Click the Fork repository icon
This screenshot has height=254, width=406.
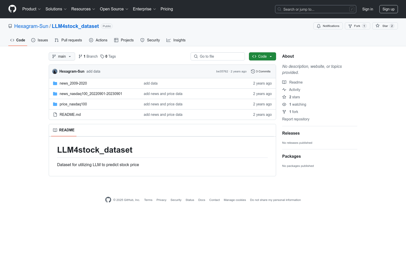350,26
